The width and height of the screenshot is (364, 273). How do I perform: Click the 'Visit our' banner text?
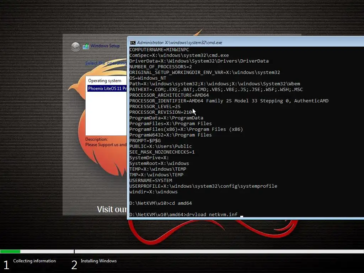tap(112, 209)
